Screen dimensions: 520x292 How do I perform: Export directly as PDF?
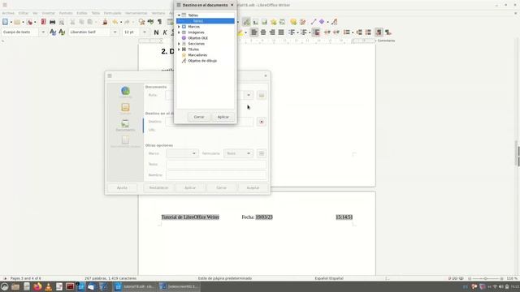point(43,22)
